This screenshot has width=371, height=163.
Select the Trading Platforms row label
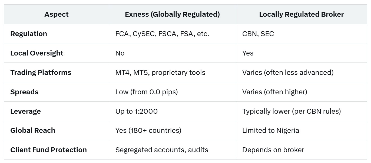pos(41,72)
